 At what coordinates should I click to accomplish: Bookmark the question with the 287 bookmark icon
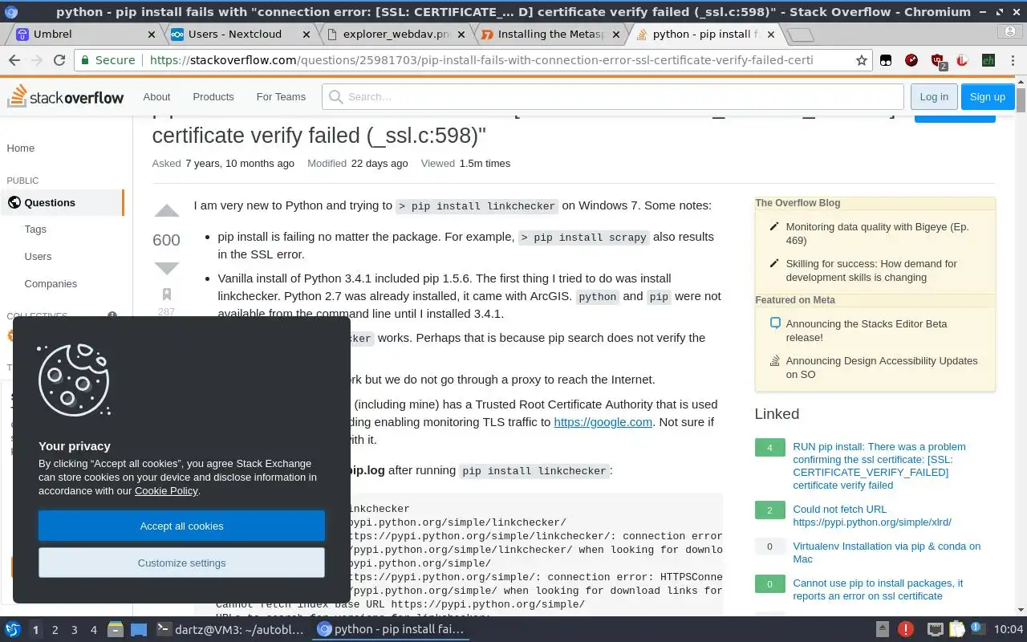[x=166, y=295]
